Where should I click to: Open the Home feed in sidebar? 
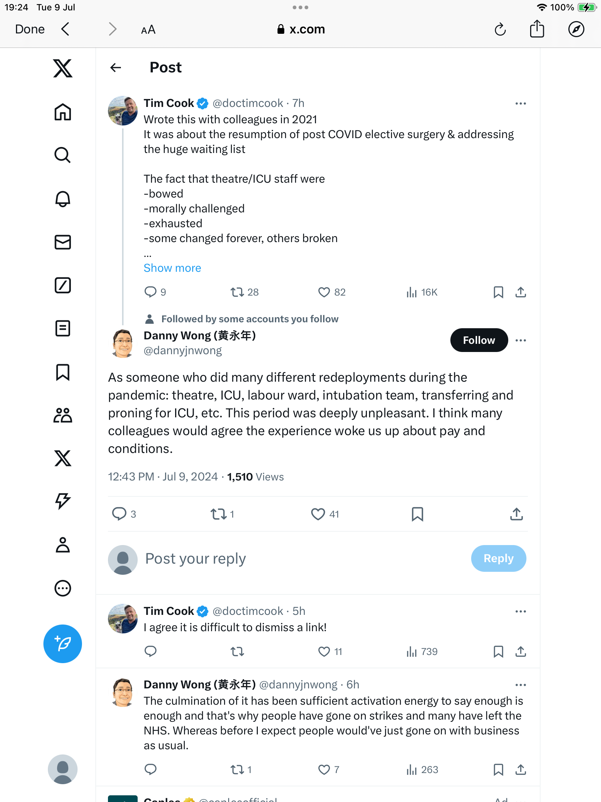point(63,112)
